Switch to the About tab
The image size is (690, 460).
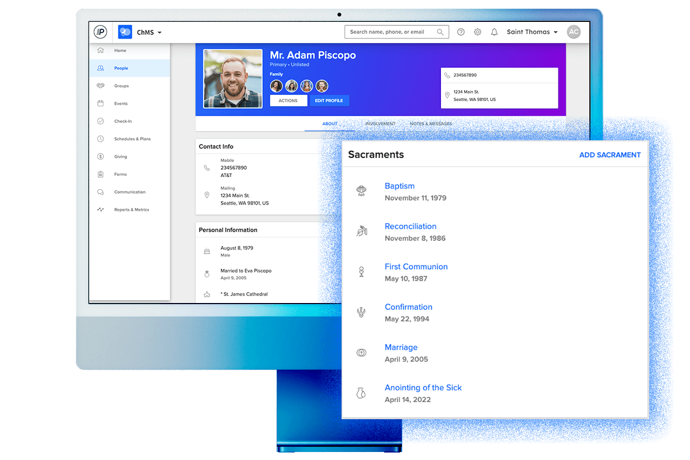330,124
